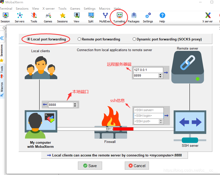Open the Macros menu
The width and height of the screenshot is (220, 175).
(x=105, y=9)
